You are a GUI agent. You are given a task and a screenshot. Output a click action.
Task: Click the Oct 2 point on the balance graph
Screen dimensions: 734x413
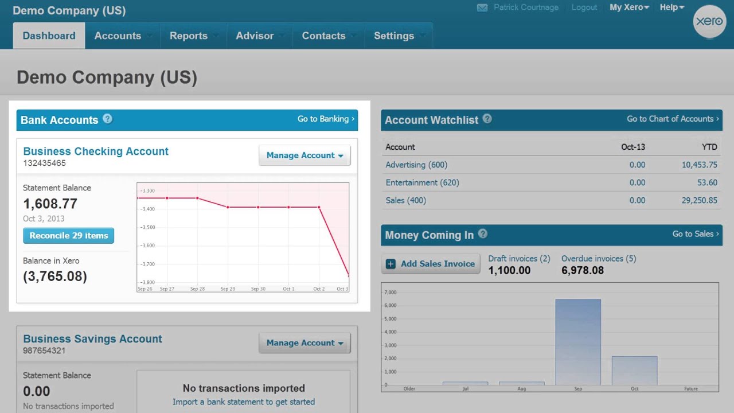click(x=319, y=207)
